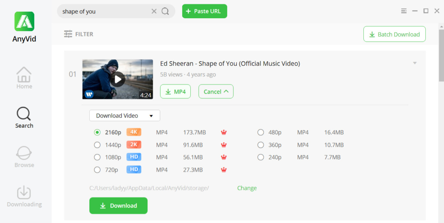Image resolution: width=444 pixels, height=223 pixels.
Task: Click the Batch Download button
Action: tap(395, 34)
